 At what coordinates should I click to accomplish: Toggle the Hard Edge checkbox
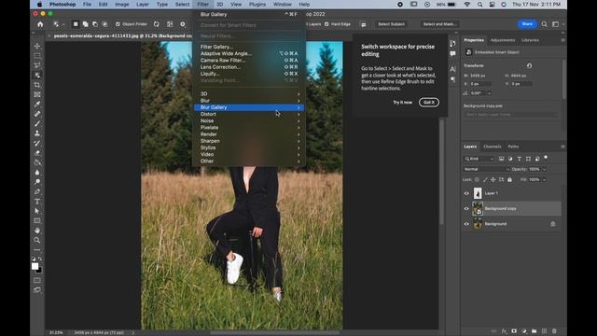(x=326, y=24)
